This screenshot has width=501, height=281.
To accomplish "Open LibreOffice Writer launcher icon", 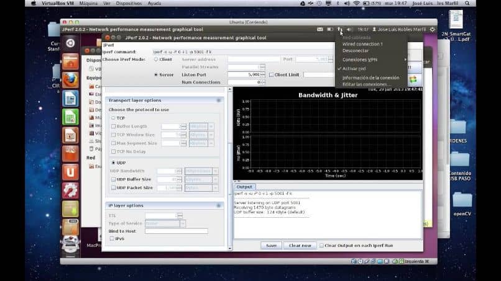I will pos(70,98).
